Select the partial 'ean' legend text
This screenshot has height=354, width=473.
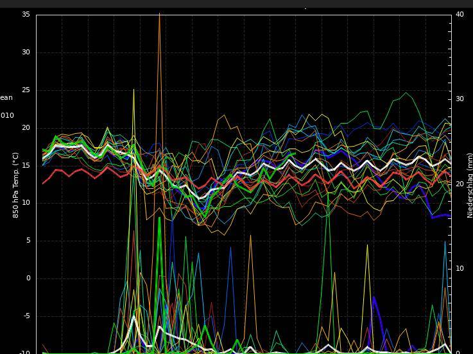pos(6,98)
